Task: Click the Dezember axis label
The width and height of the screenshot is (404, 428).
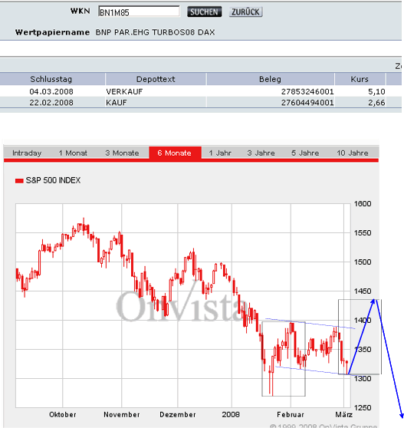Action: click(178, 415)
